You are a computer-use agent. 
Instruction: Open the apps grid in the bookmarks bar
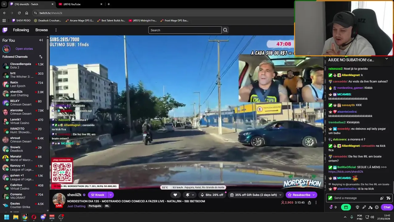4,20
